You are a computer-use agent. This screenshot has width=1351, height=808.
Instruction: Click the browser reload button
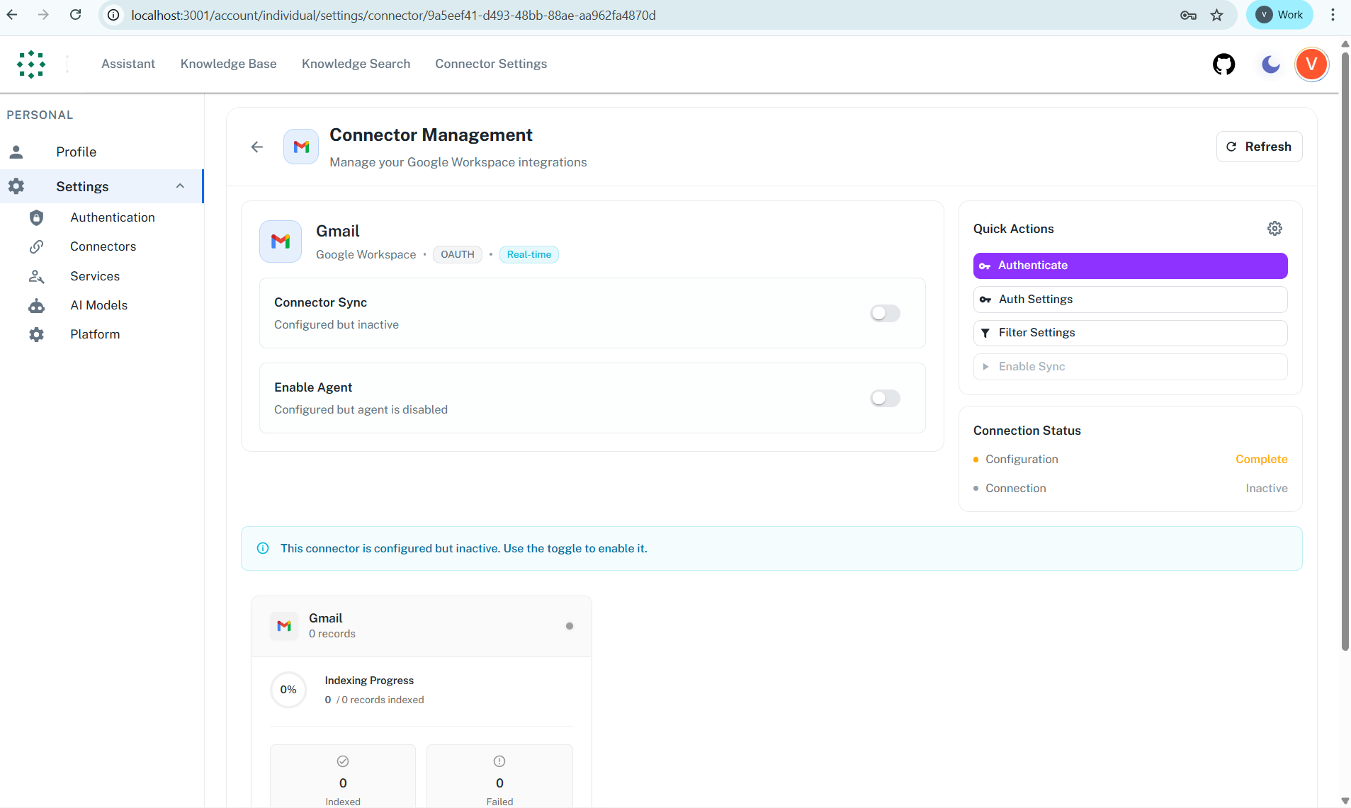click(x=76, y=15)
